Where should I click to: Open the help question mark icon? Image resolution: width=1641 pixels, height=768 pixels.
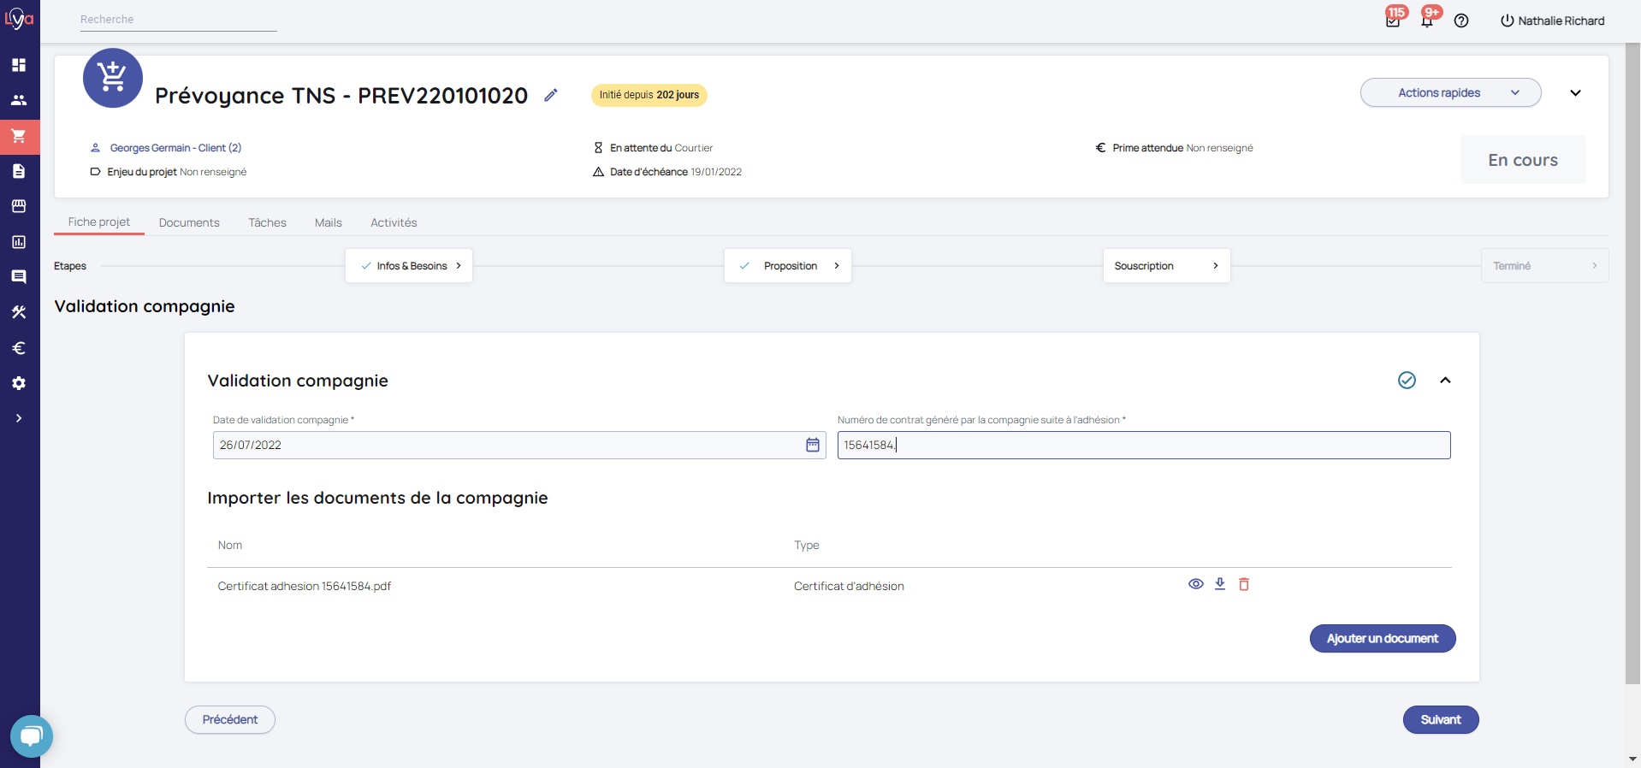(x=1461, y=21)
